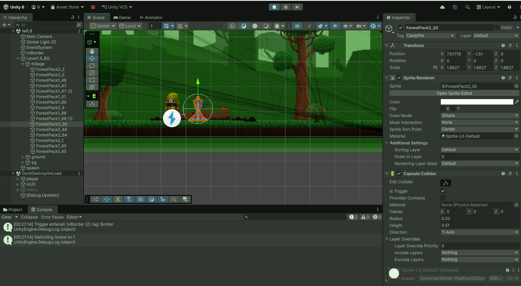Open Sprite Renderer component help
This screenshot has width=521, height=286.
coord(503,78)
